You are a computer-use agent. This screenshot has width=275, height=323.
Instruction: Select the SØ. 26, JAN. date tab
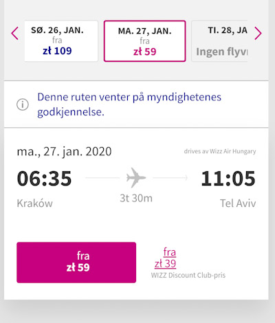coord(61,41)
